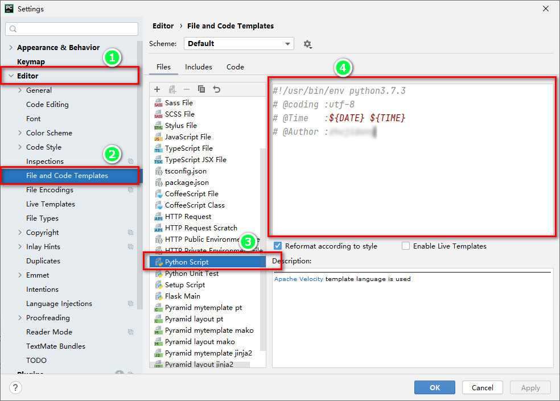Open the Font settings page
The height and width of the screenshot is (401, 560).
click(33, 119)
